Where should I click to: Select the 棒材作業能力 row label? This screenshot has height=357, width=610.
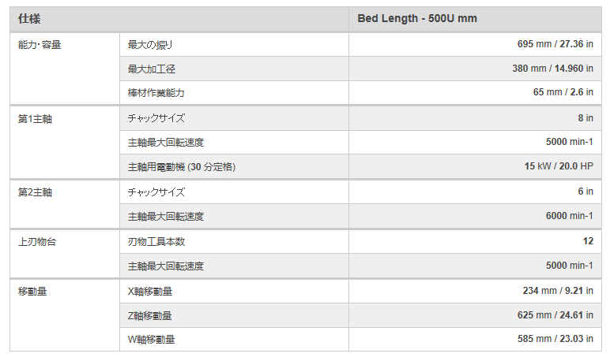tap(156, 93)
